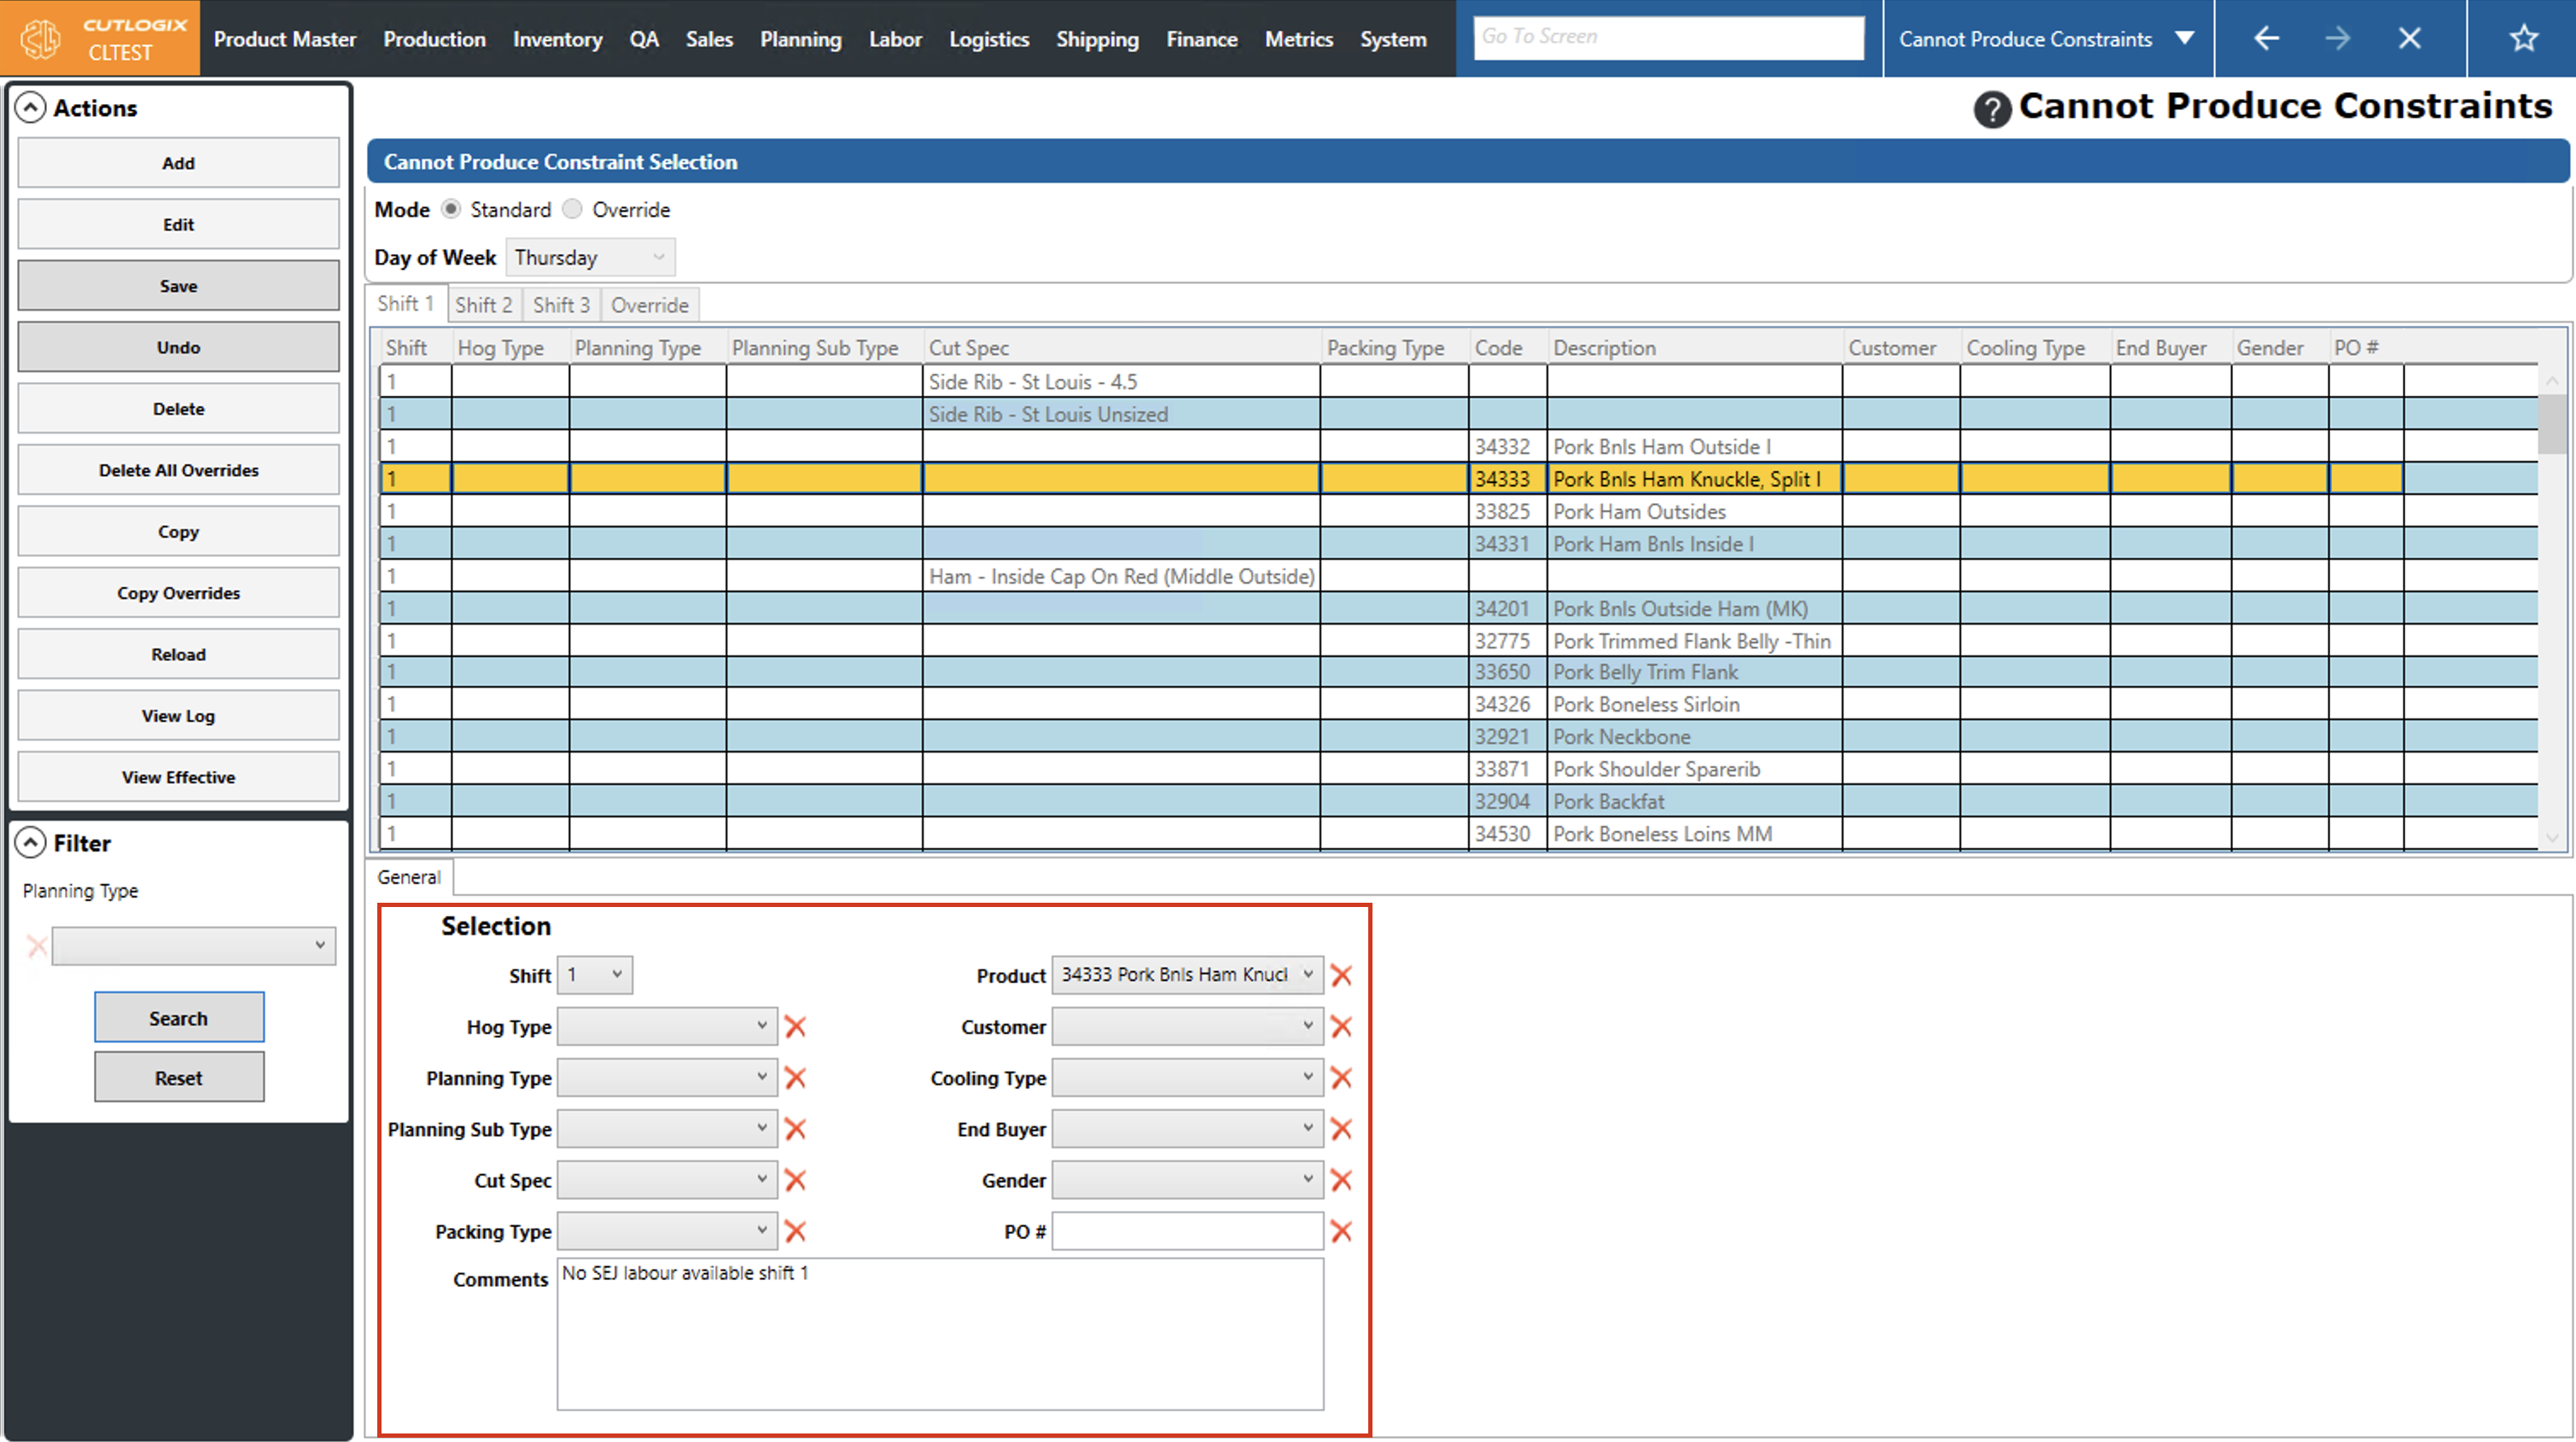
Task: Switch to the Shift 2 tab
Action: coord(483,305)
